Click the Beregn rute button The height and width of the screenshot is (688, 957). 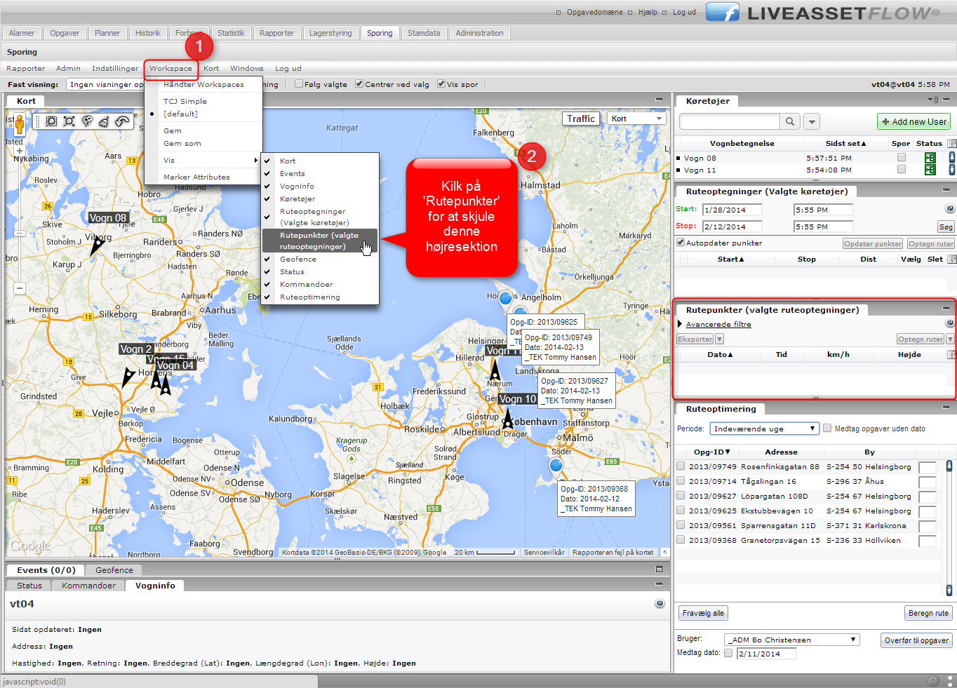pos(928,613)
